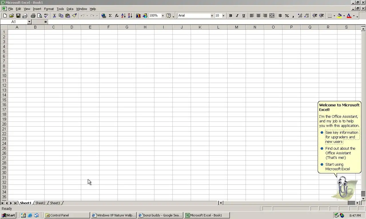This screenshot has width=366, height=219.
Task: Toggle Align Right
Action: point(265,16)
